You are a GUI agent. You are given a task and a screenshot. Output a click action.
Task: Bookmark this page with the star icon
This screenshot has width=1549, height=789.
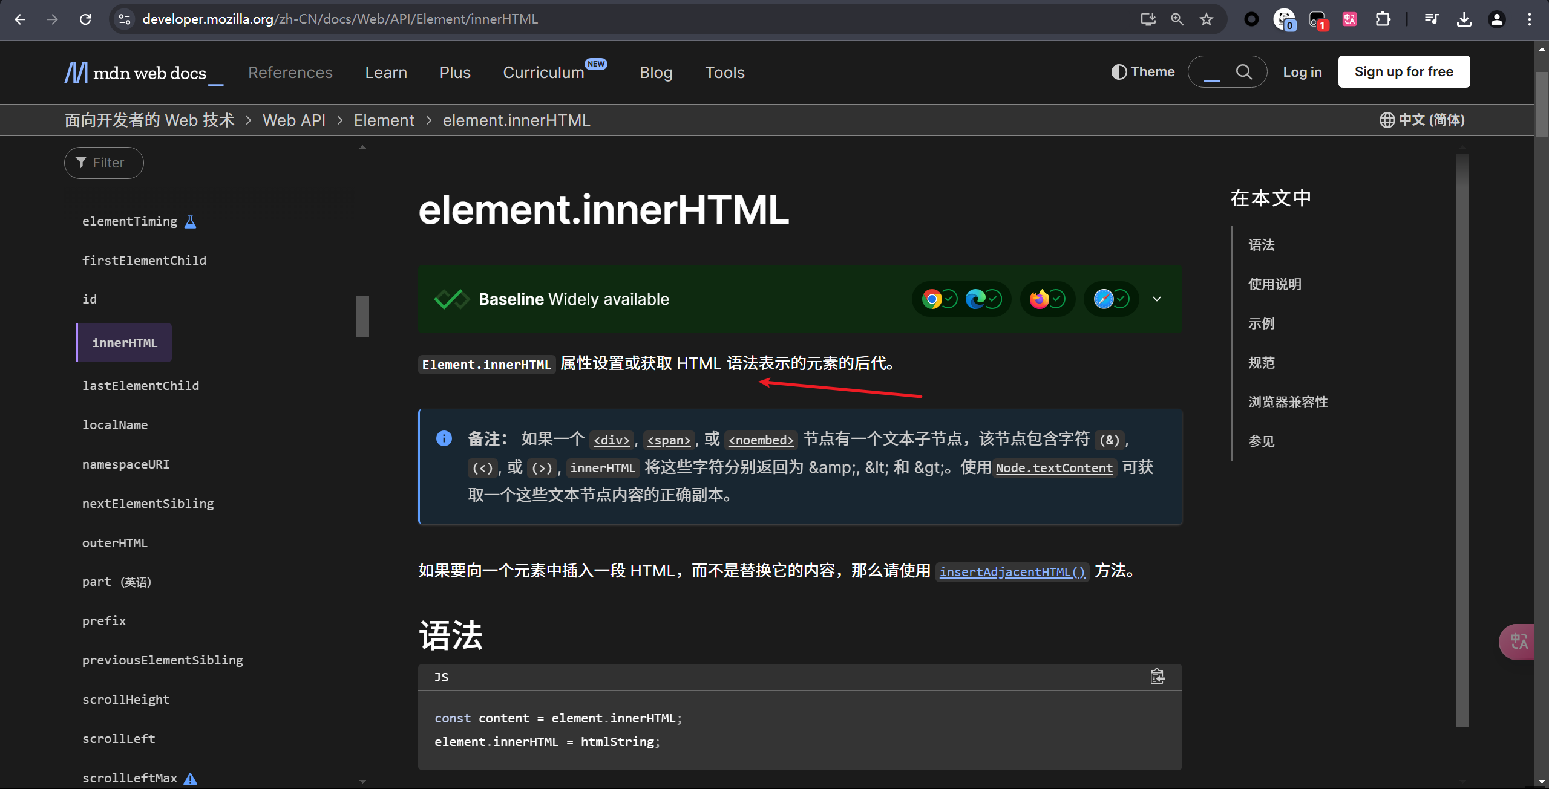point(1207,19)
